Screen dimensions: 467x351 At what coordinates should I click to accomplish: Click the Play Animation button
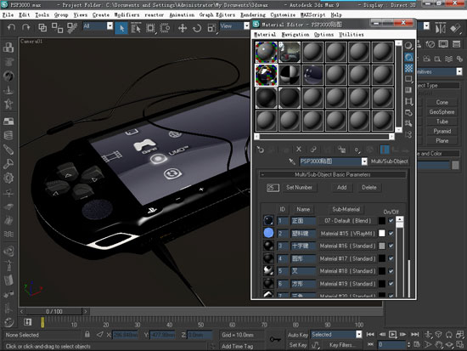click(392, 334)
